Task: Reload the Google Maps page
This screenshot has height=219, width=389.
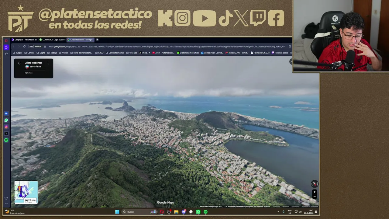Action: [x=24, y=47]
